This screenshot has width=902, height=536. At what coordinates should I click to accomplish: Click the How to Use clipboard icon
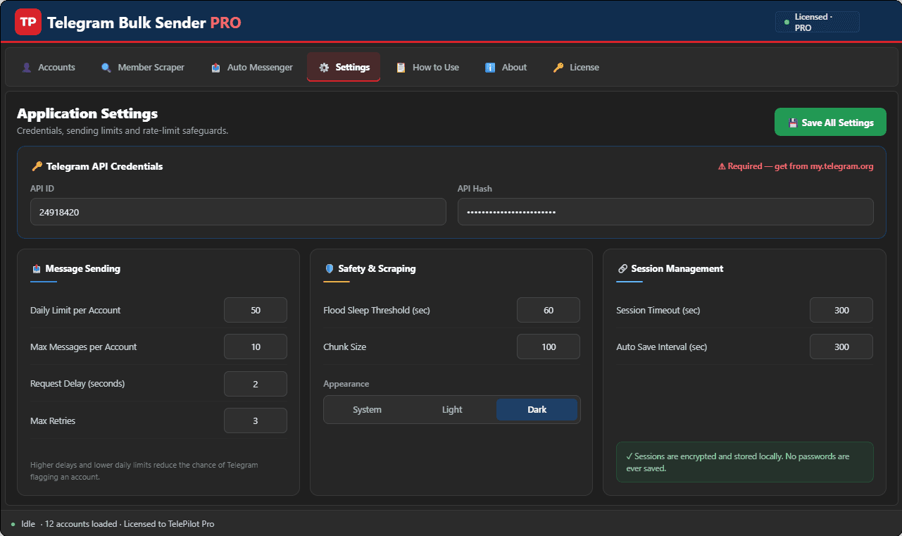pyautogui.click(x=401, y=68)
